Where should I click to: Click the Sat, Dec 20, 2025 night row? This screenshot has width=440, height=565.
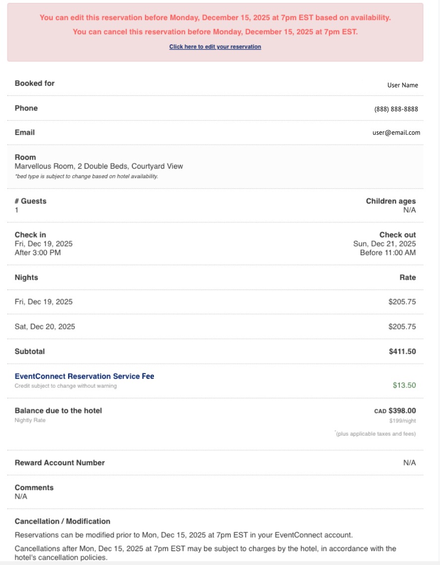pyautogui.click(x=45, y=326)
